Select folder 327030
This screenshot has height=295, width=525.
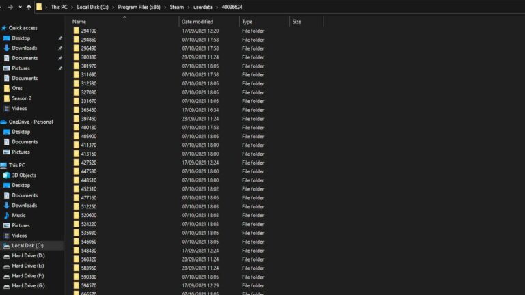pyautogui.click(x=89, y=92)
